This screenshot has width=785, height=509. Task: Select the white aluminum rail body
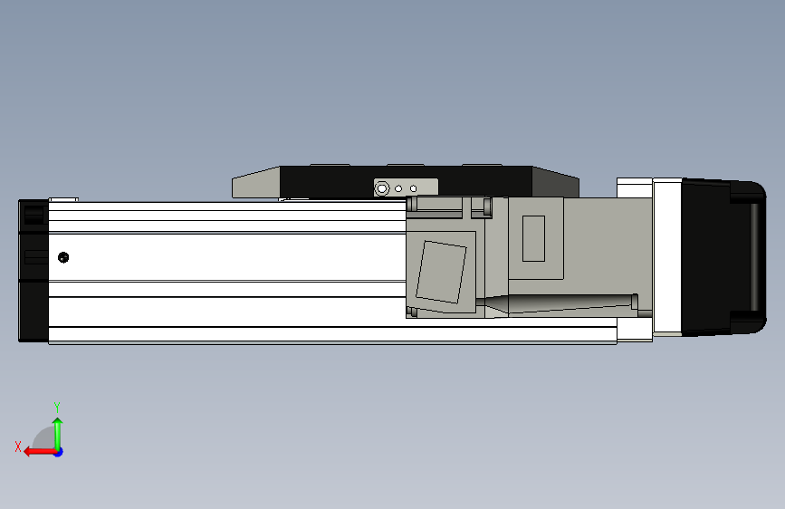226,273
